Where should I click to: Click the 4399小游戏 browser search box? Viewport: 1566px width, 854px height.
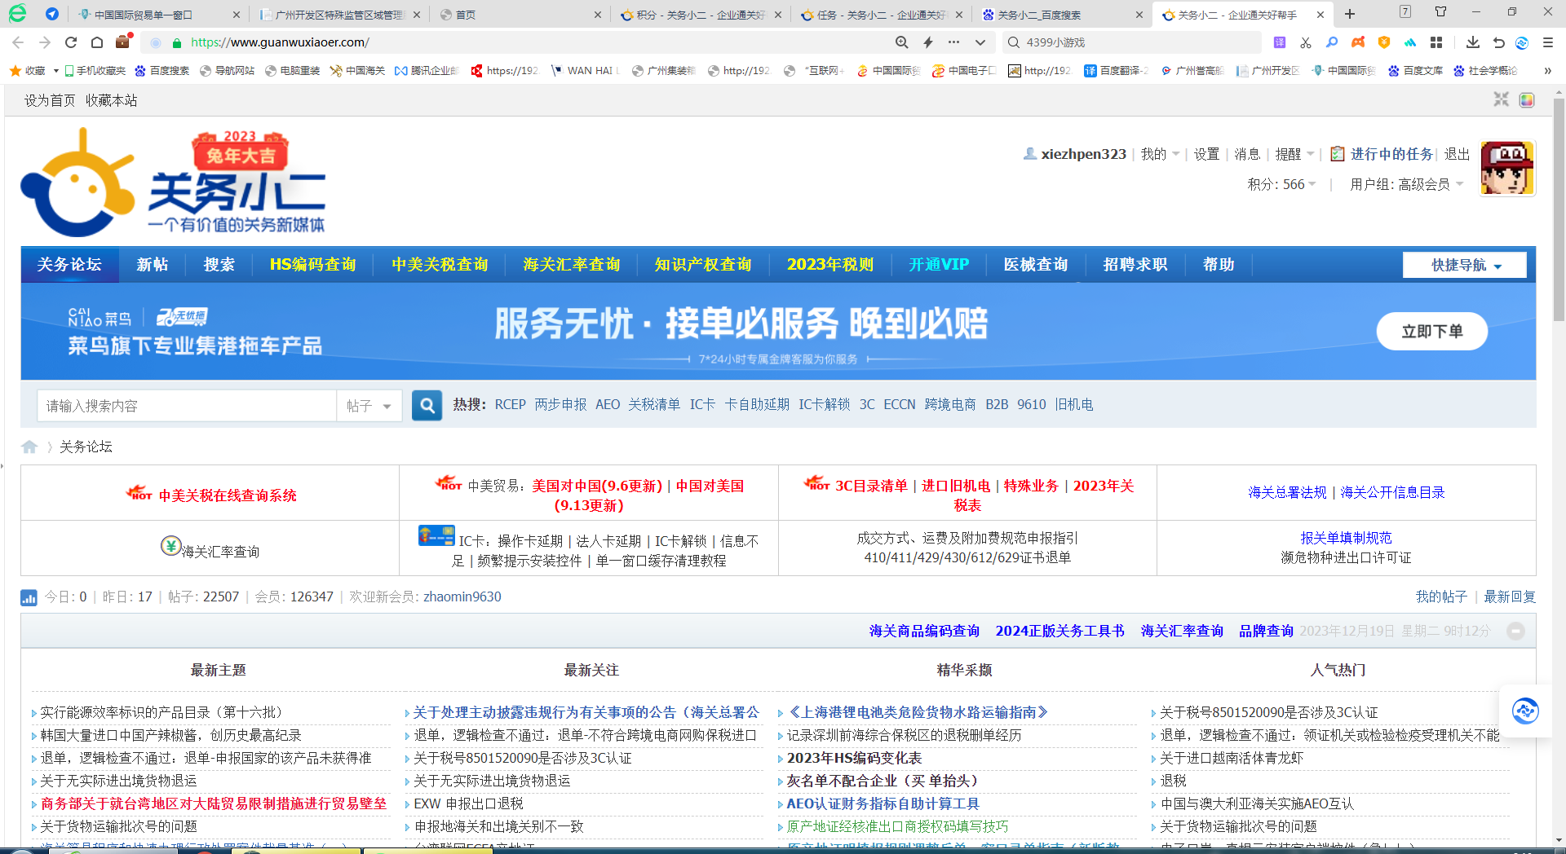tap(1134, 42)
